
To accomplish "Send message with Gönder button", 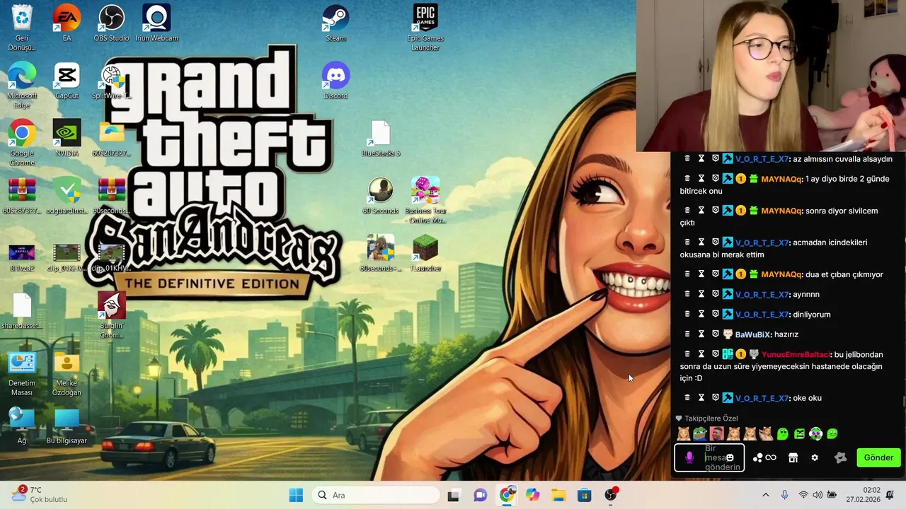I will point(878,457).
